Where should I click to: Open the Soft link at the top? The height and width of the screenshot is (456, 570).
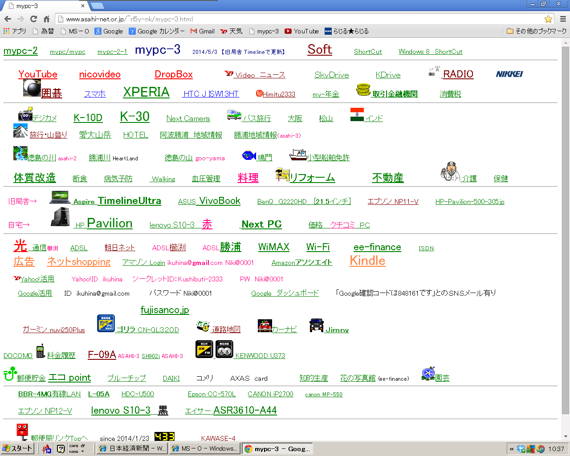click(320, 49)
